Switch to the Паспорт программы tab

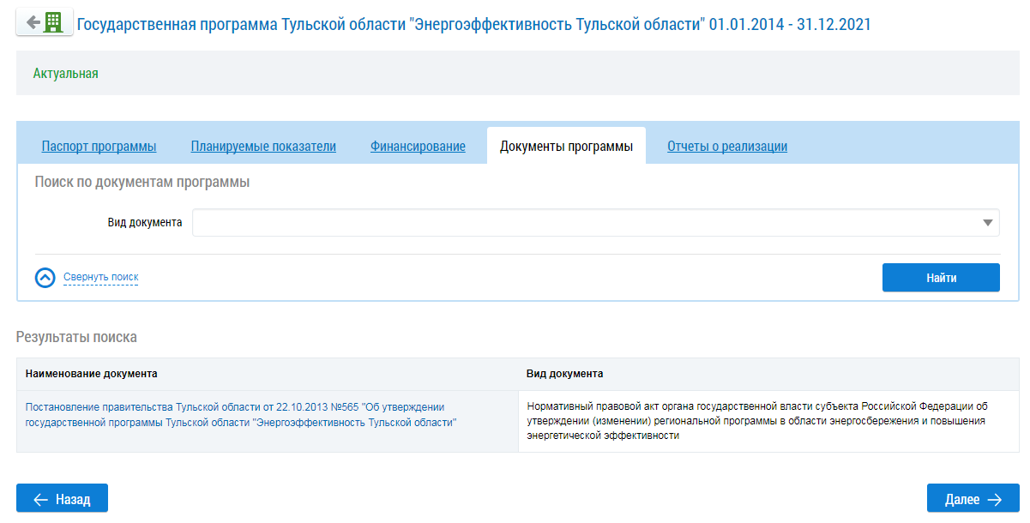[x=99, y=147]
